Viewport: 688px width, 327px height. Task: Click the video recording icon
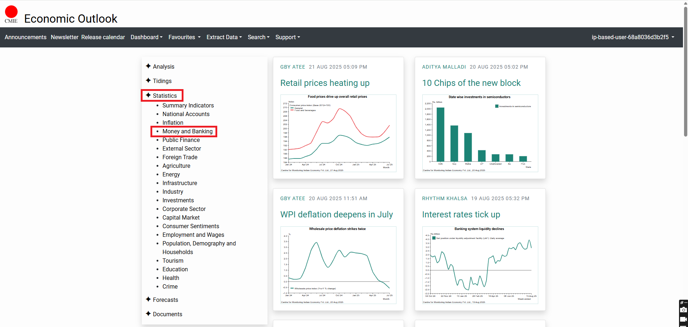(683, 319)
